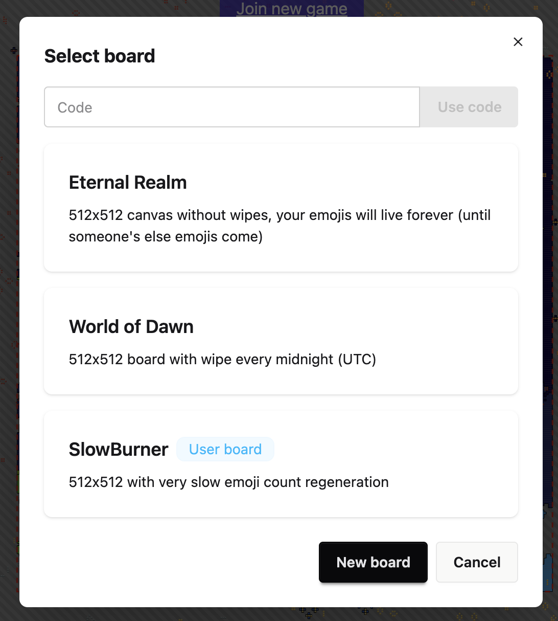The image size is (558, 621).
Task: Click the slow emoji regeneration description
Action: coord(228,482)
